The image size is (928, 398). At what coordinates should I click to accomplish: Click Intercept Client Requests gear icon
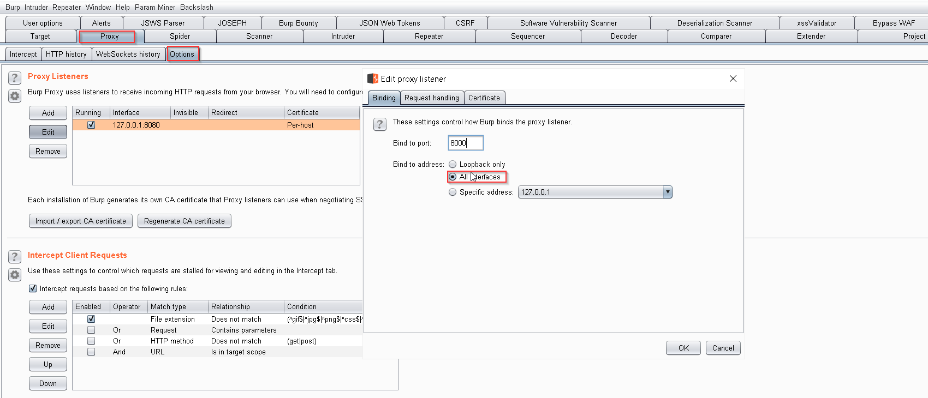15,275
